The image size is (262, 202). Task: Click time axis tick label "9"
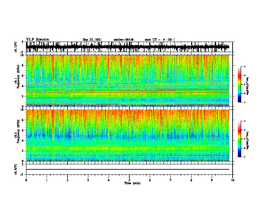[212, 180]
